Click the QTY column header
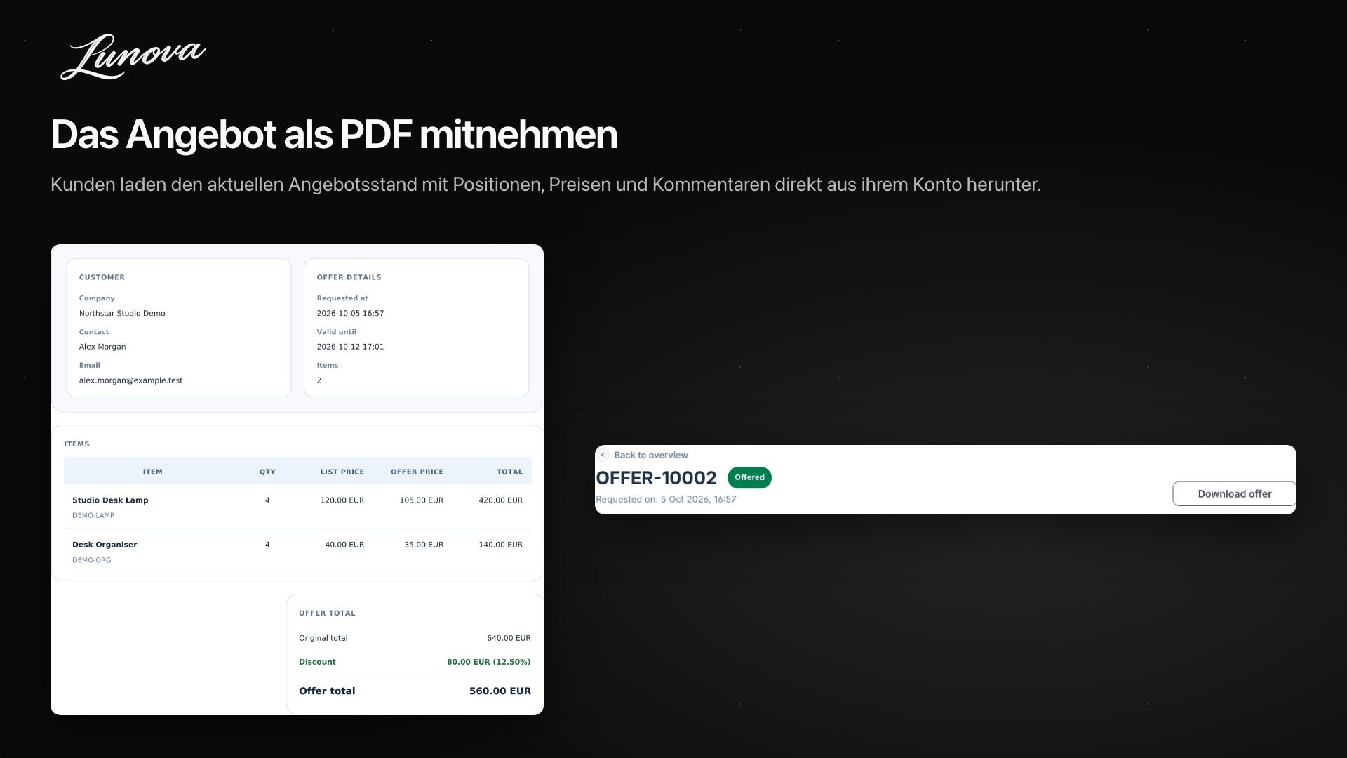The height and width of the screenshot is (758, 1347). point(267,472)
